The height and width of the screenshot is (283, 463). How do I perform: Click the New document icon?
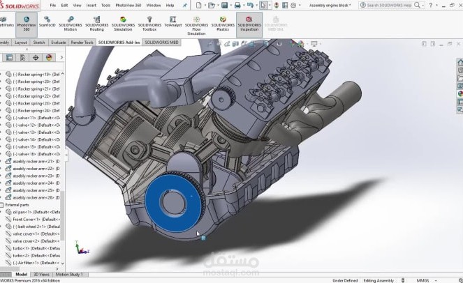click(x=199, y=6)
